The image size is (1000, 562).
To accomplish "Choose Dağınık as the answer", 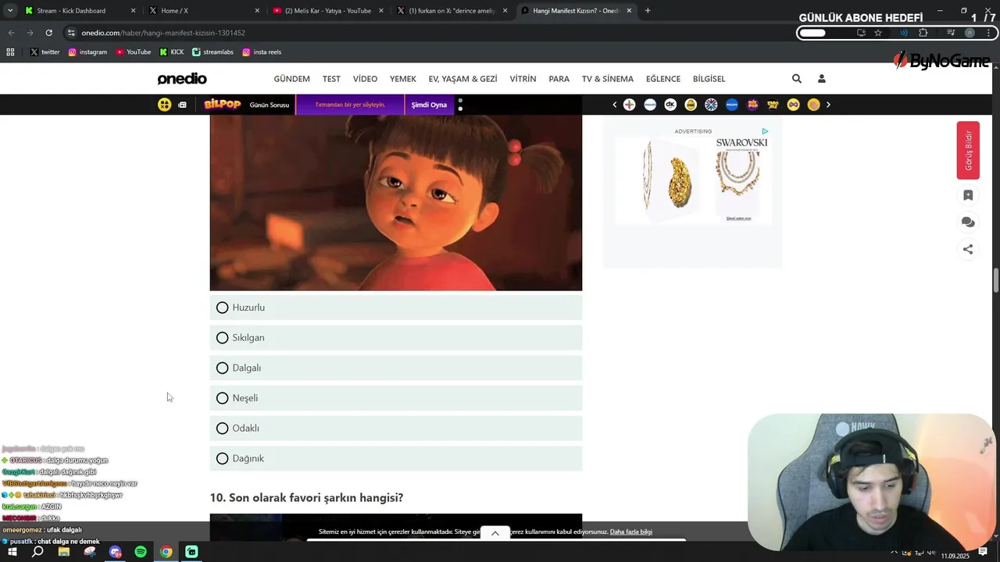I will coord(395,458).
